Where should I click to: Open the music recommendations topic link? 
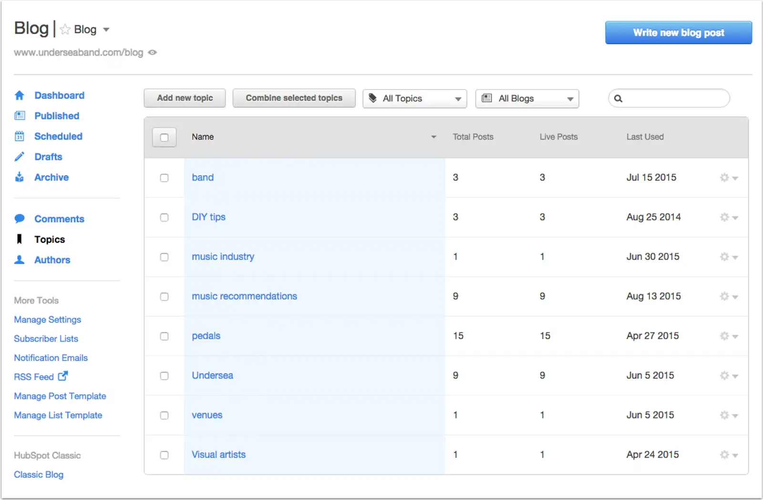tap(245, 296)
